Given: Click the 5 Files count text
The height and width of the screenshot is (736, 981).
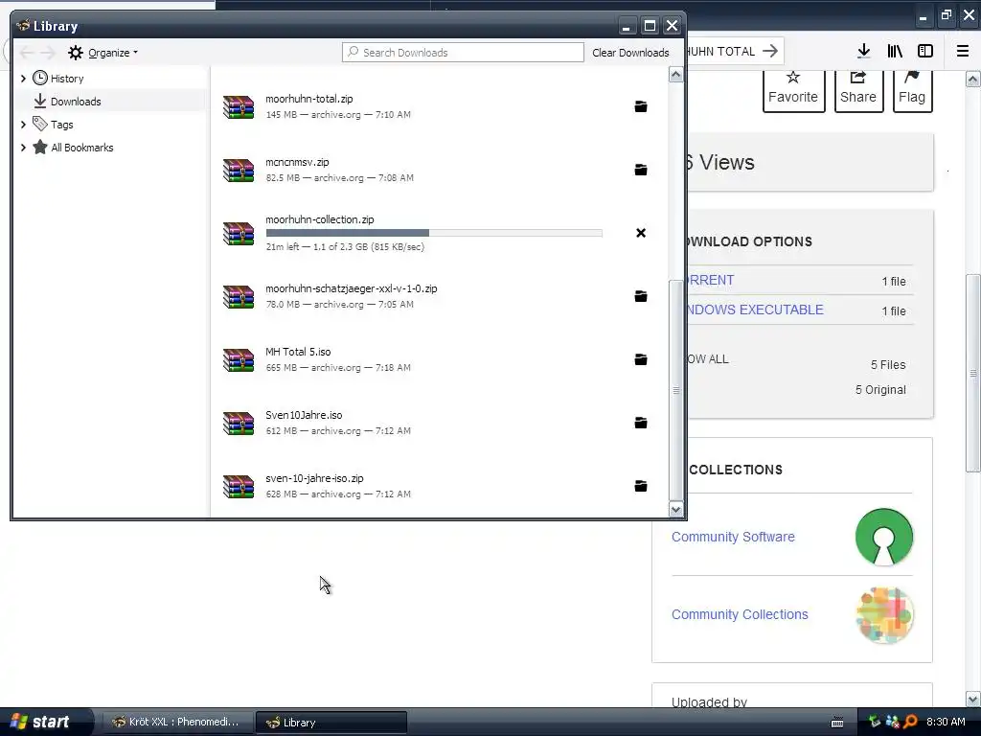Looking at the screenshot, I should pos(888,365).
